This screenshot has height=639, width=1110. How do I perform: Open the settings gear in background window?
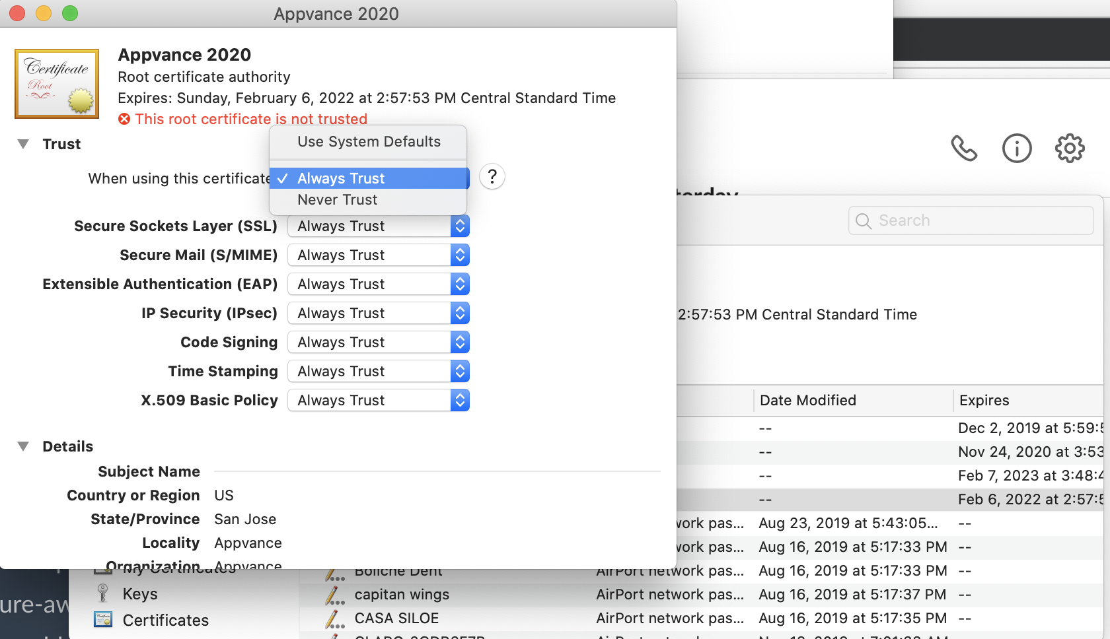click(1070, 148)
